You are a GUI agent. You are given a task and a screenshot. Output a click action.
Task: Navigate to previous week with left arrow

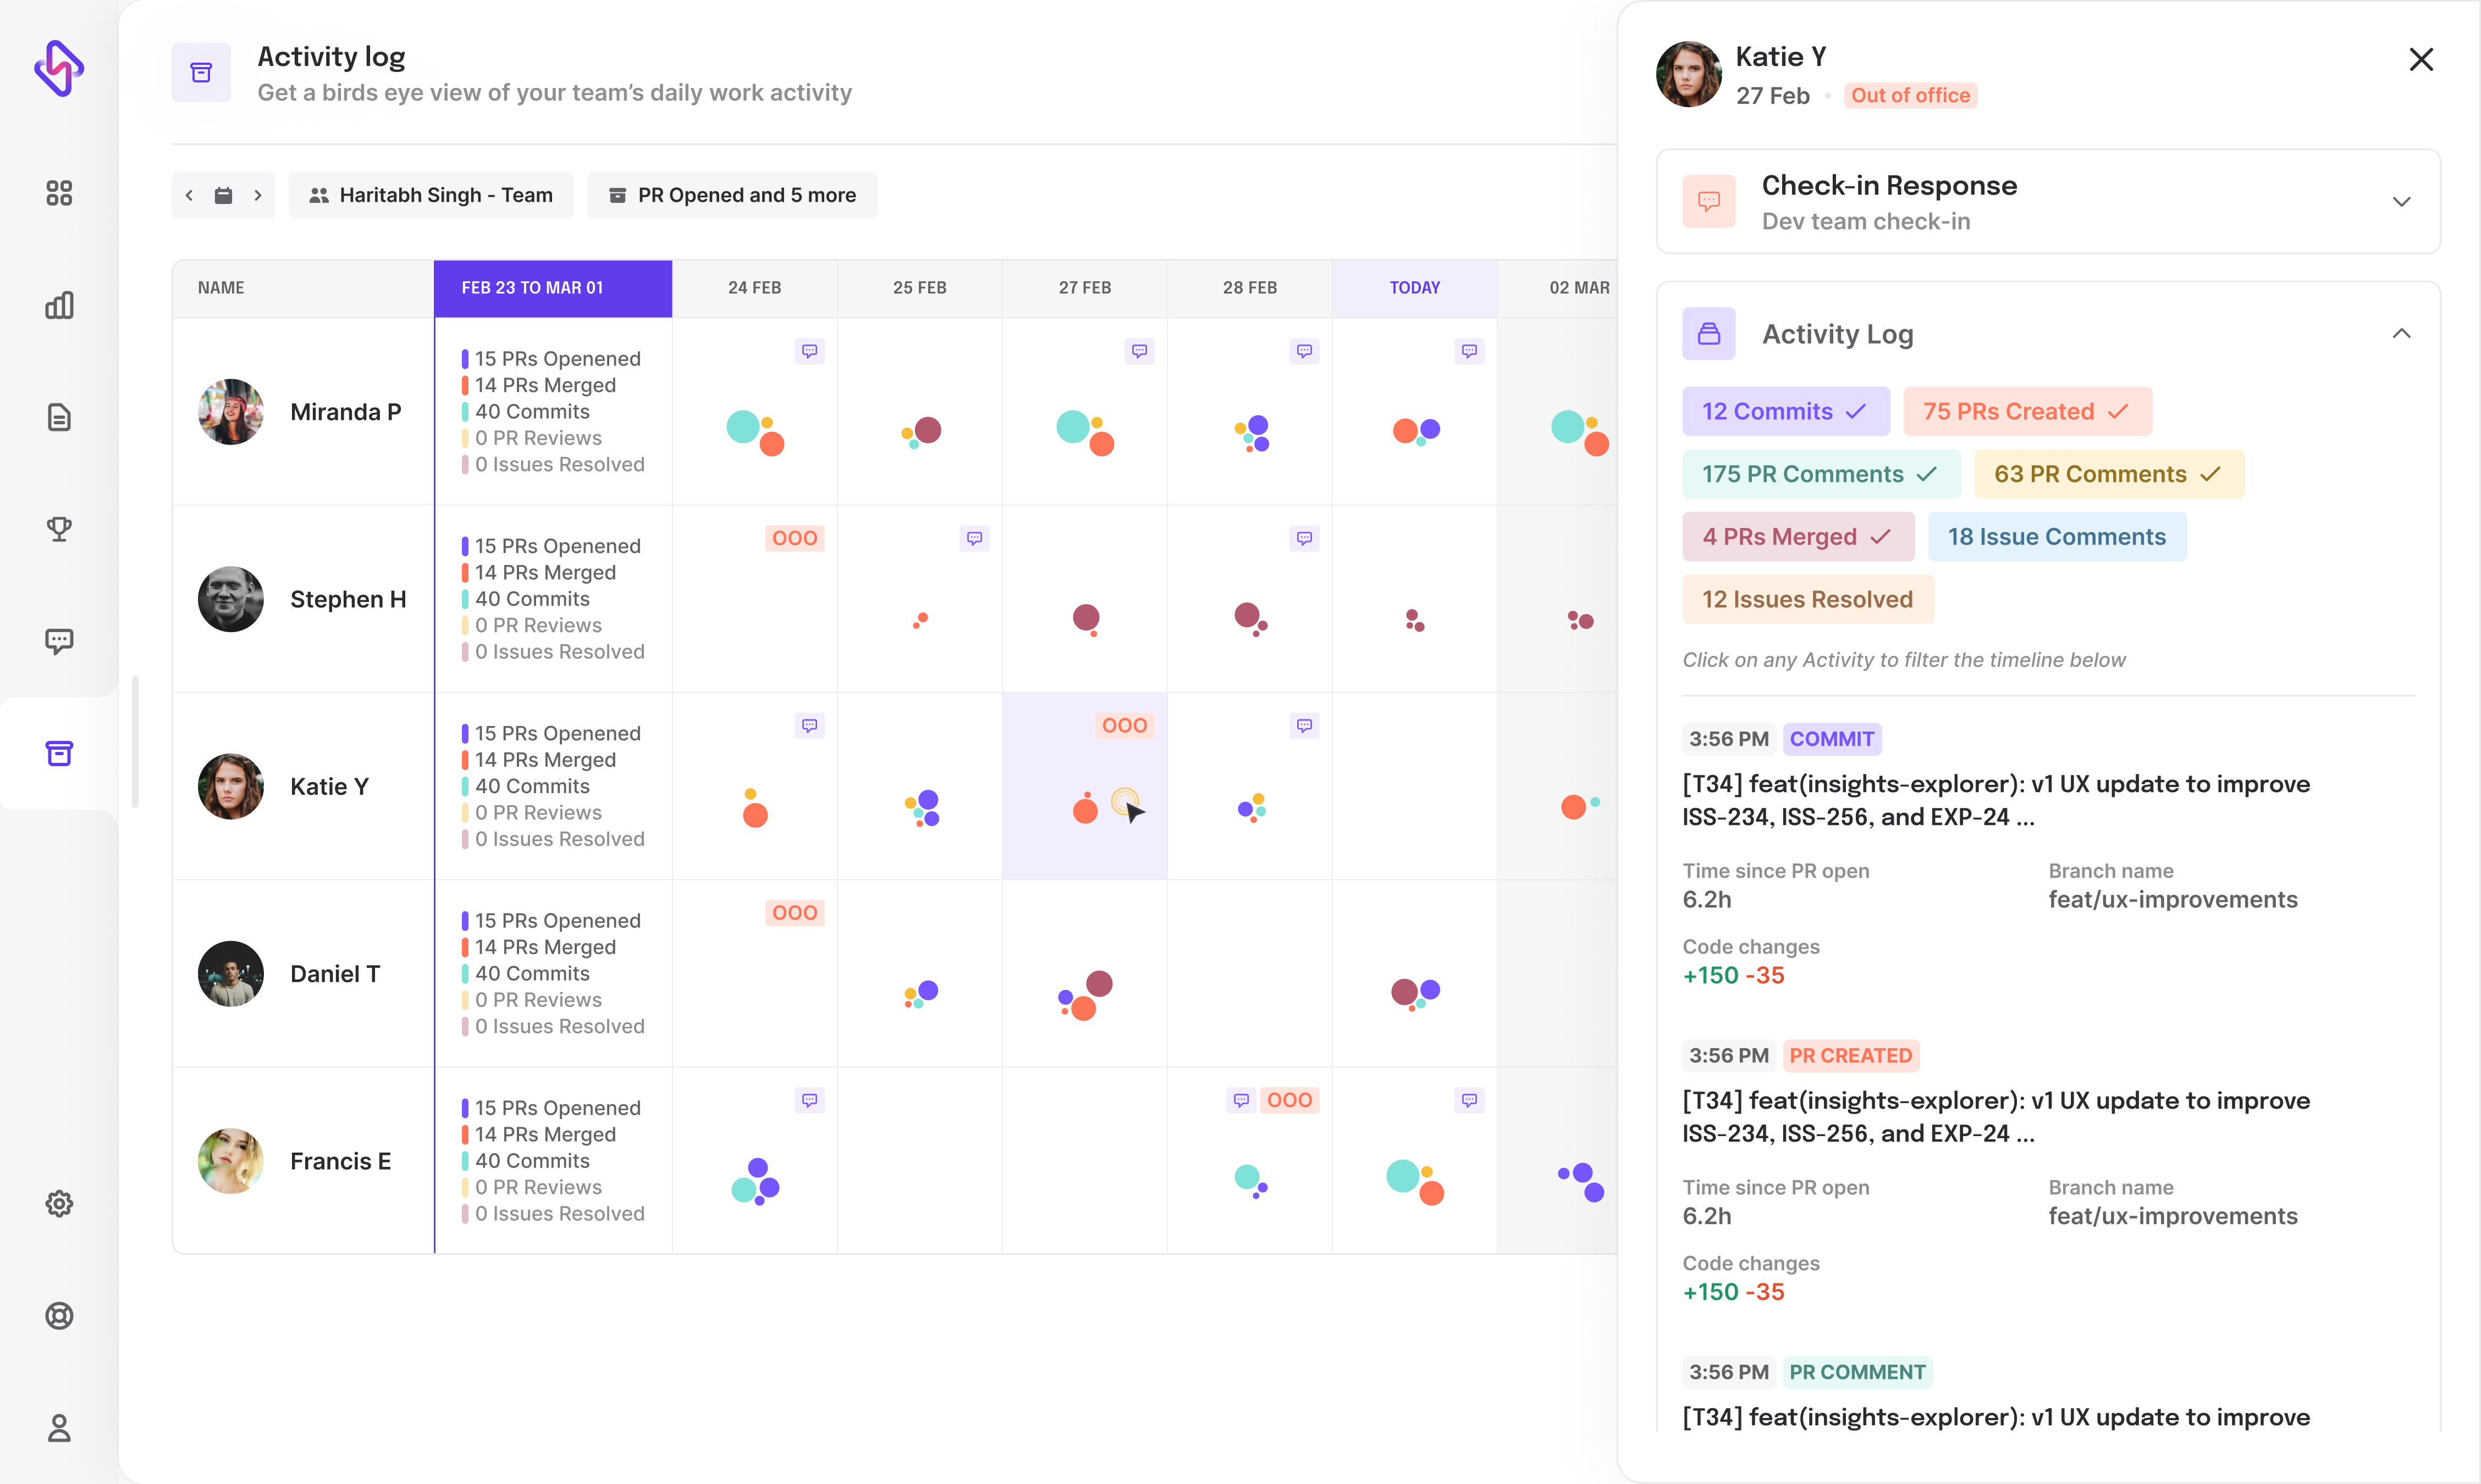coord(189,195)
